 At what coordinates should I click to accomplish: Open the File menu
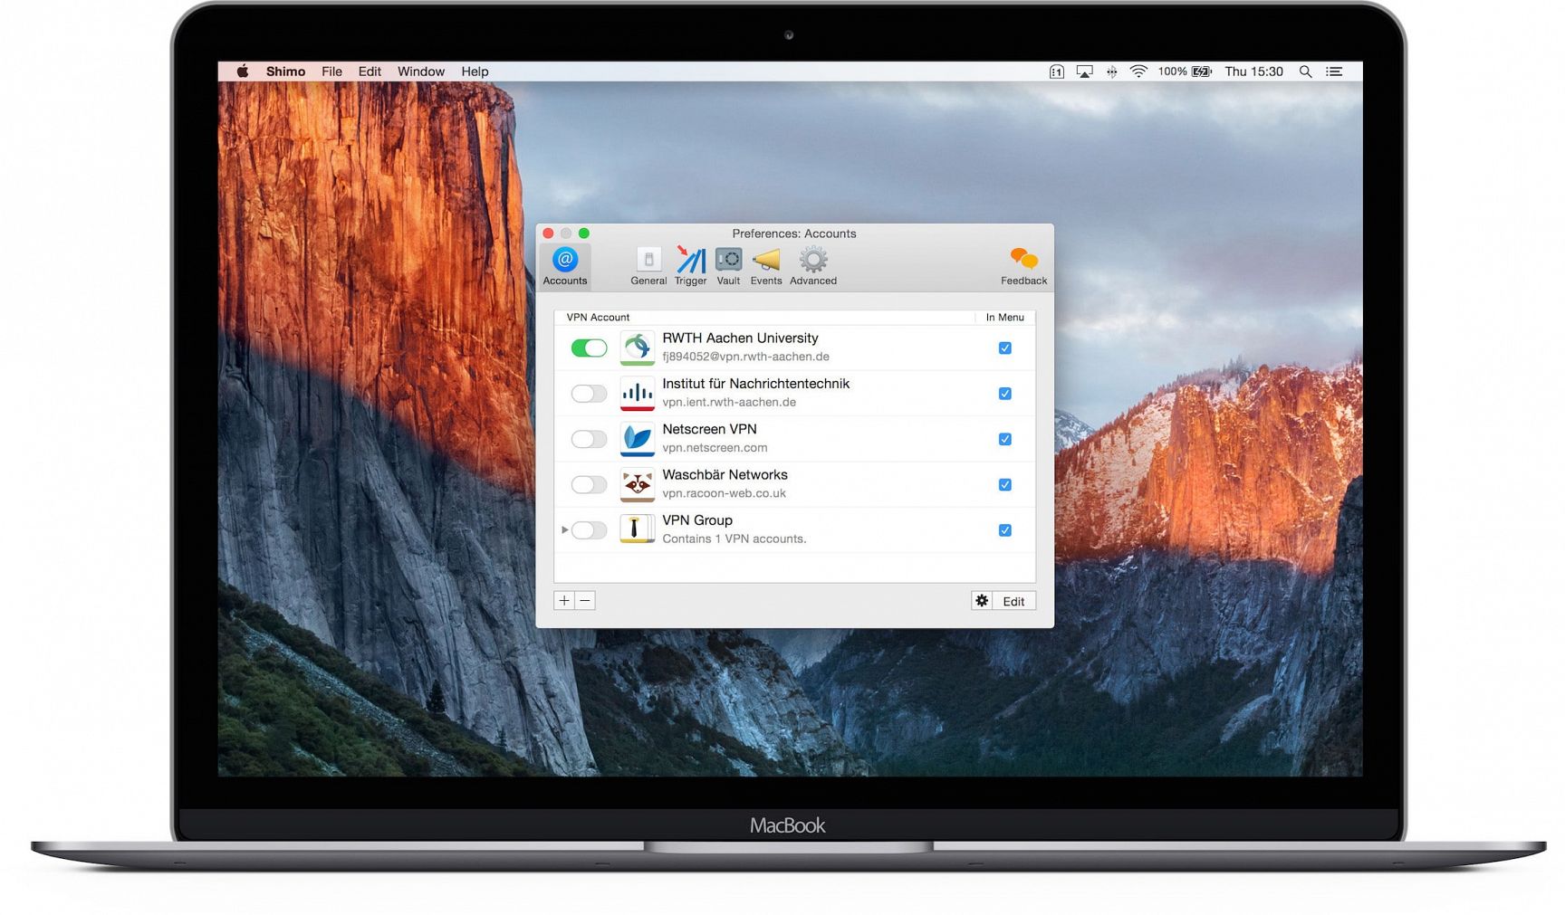point(331,71)
